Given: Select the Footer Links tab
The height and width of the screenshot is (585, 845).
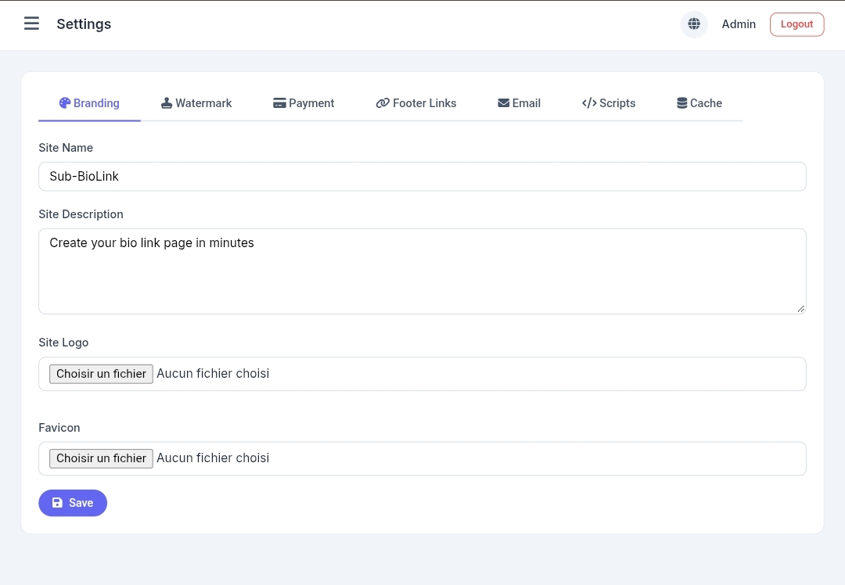Looking at the screenshot, I should click(x=416, y=103).
